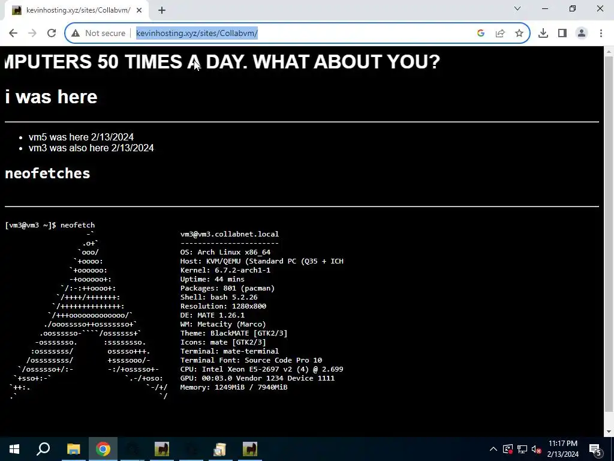Click 'vm5 was here 2/13/2024' list item
Viewport: 614px width, 461px height.
click(81, 137)
